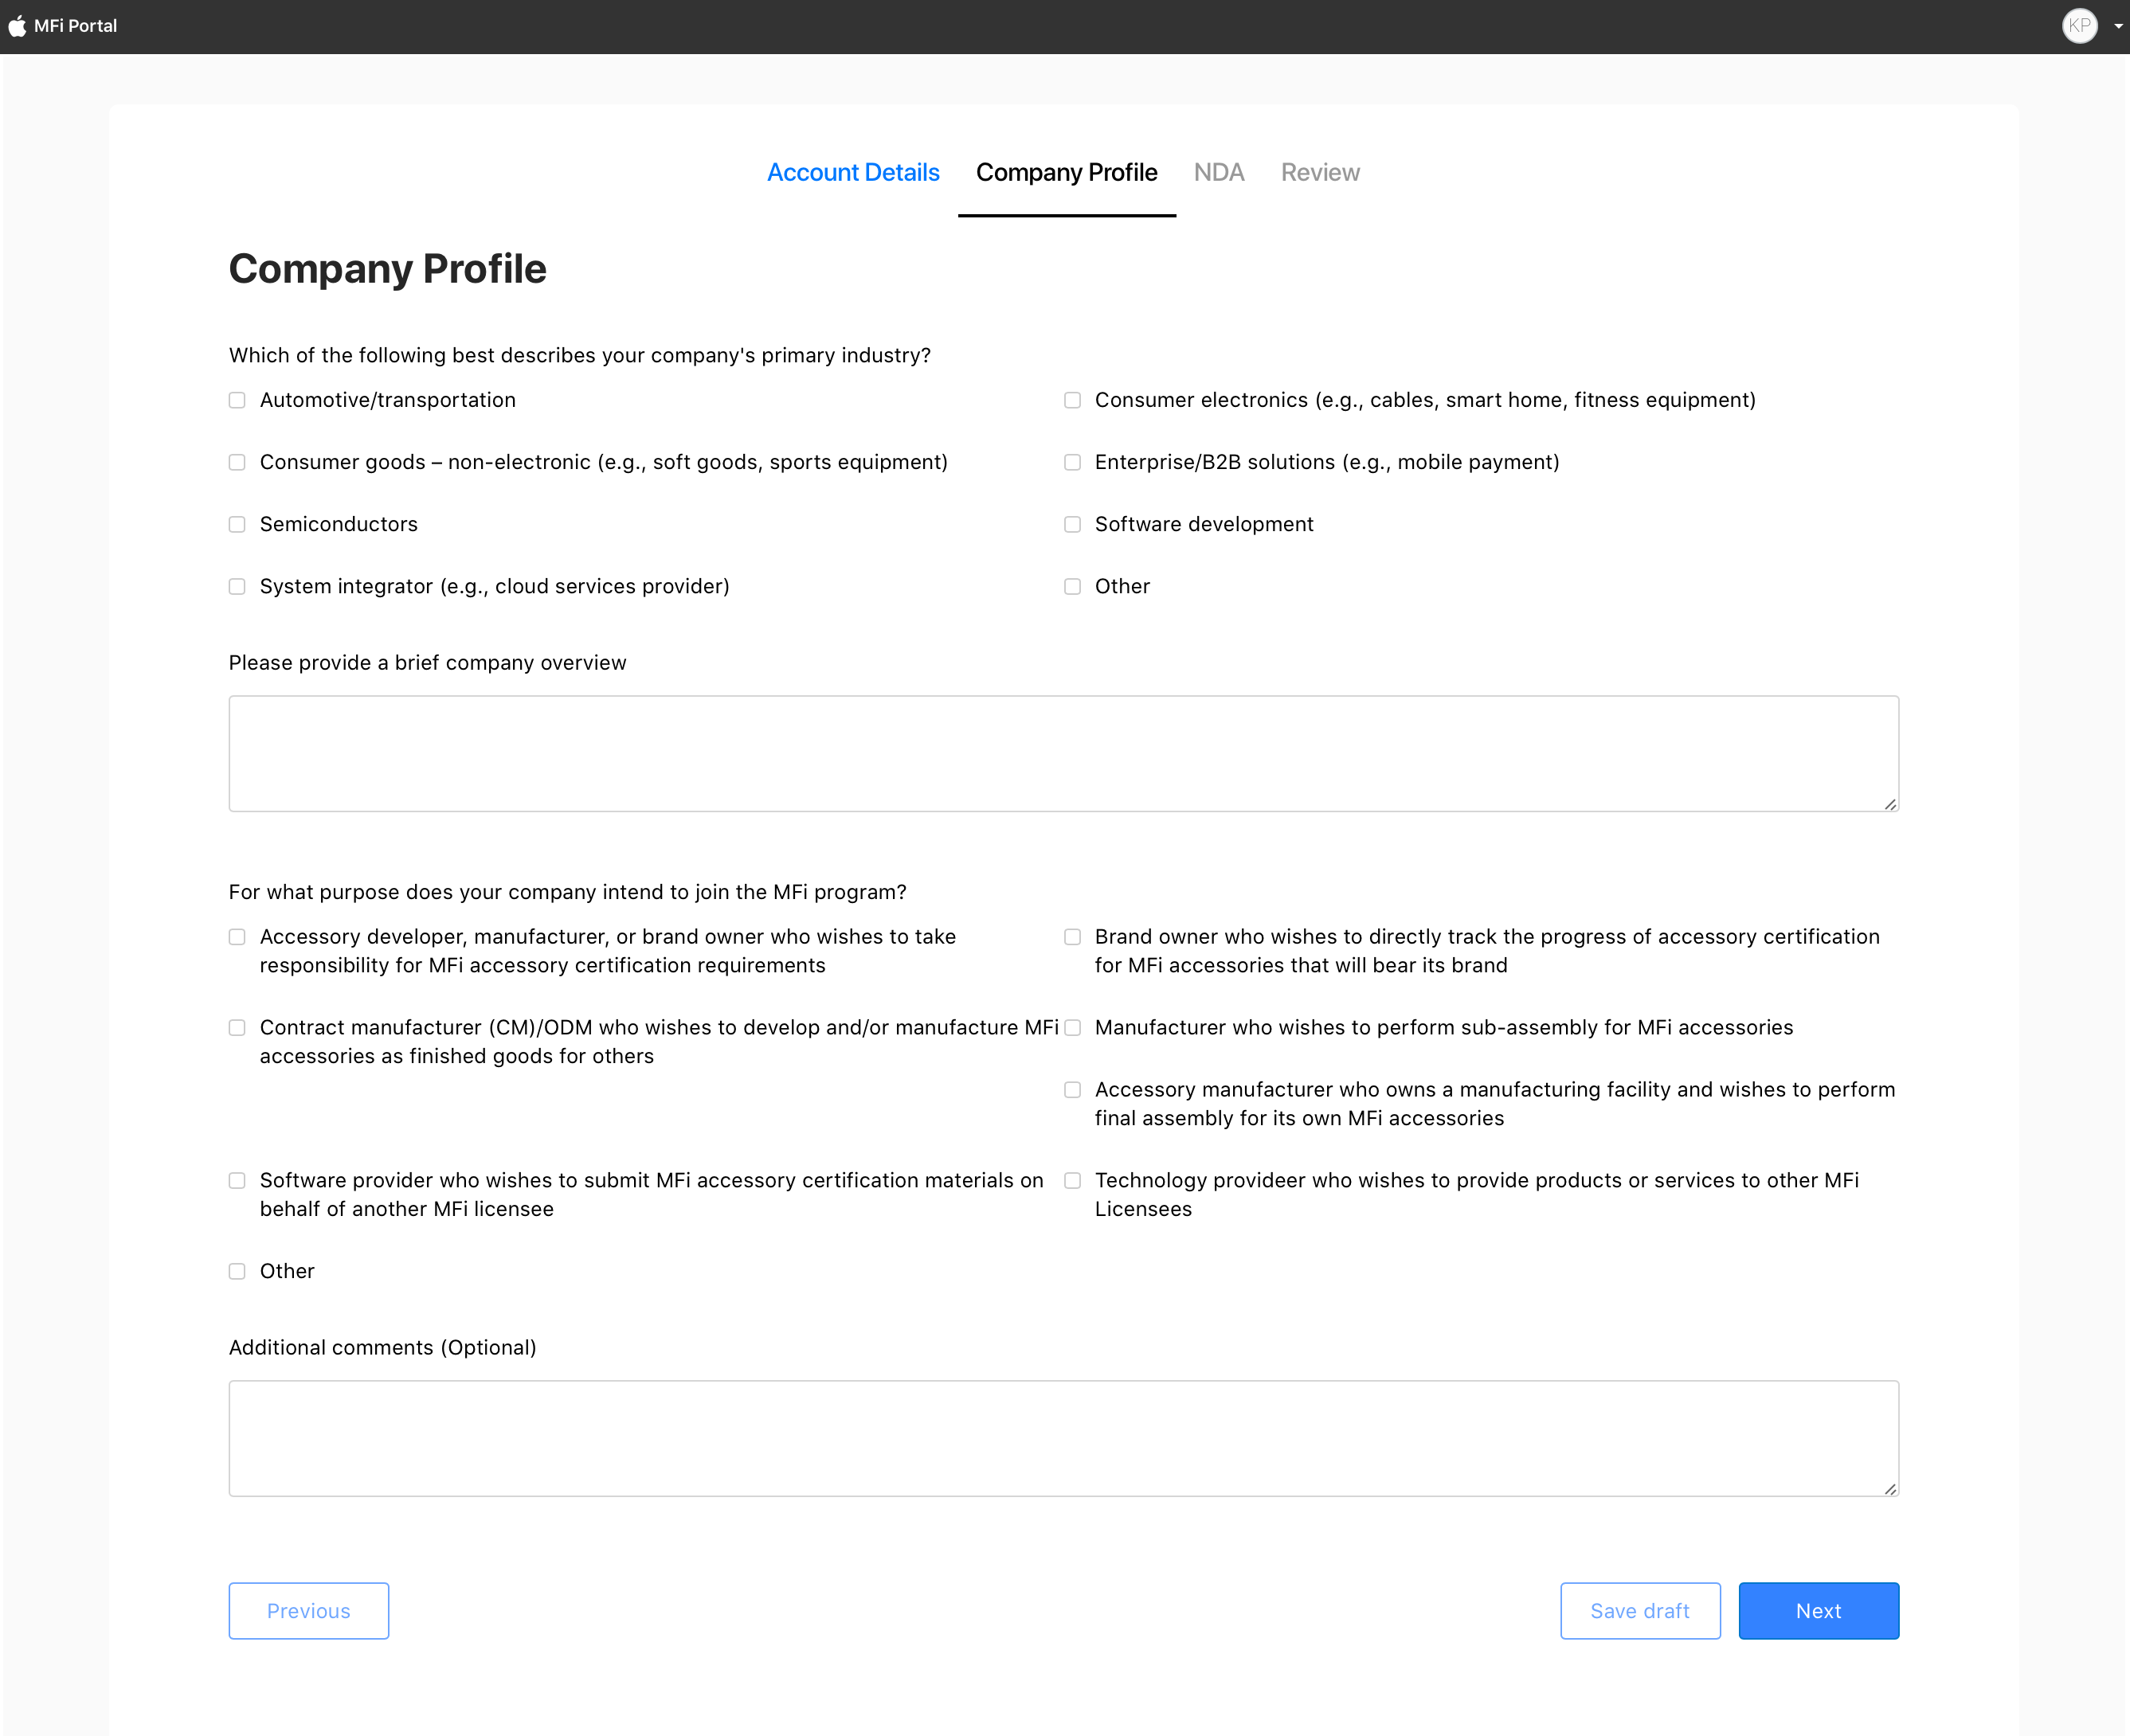
Task: Tick the System integrator checkbox
Action: (x=237, y=586)
